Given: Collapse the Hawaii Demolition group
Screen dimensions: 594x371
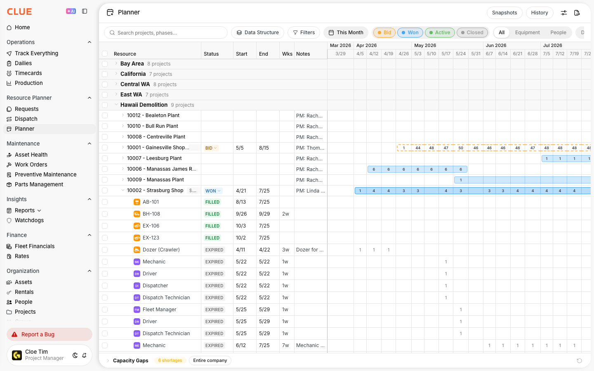Looking at the screenshot, I should pos(116,105).
